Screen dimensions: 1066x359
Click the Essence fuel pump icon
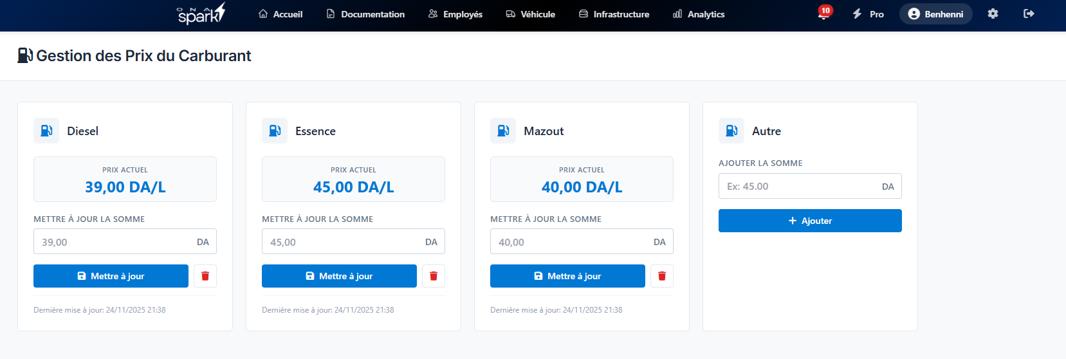(x=275, y=131)
